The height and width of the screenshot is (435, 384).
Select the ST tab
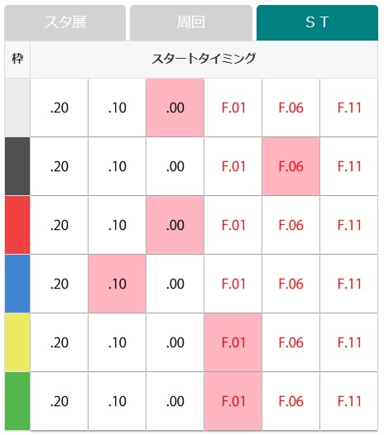(317, 23)
